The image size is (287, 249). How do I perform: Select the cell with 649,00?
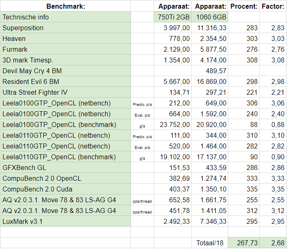click(x=210, y=103)
